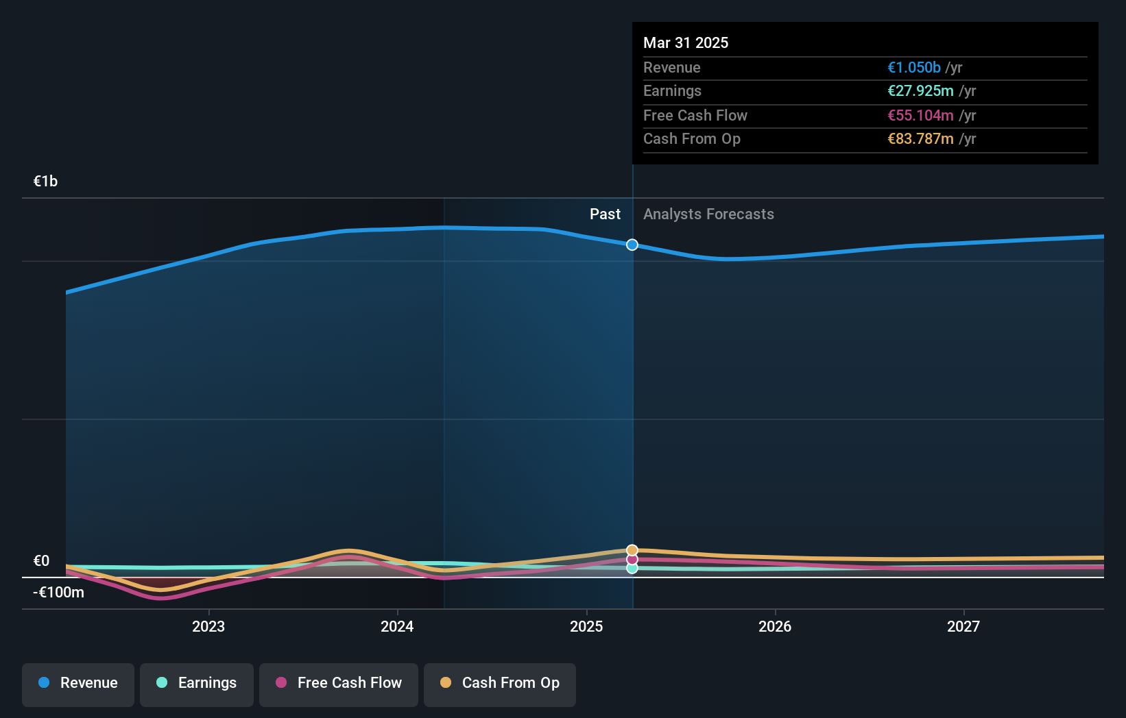Toggle the Free Cash Flow legend button
This screenshot has width=1126, height=718.
tap(339, 684)
